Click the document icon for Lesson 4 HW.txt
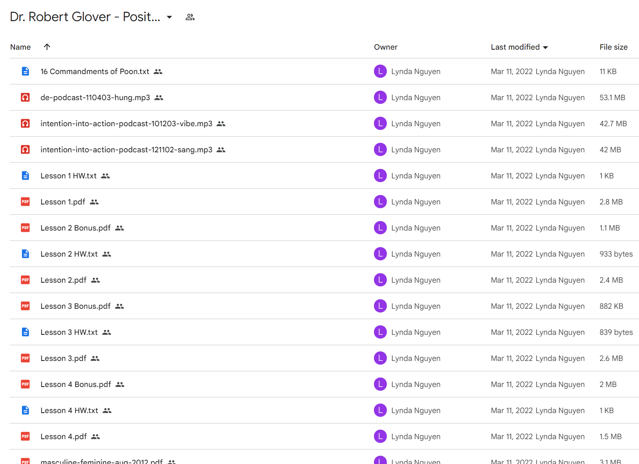Image resolution: width=639 pixels, height=464 pixels. click(x=25, y=410)
